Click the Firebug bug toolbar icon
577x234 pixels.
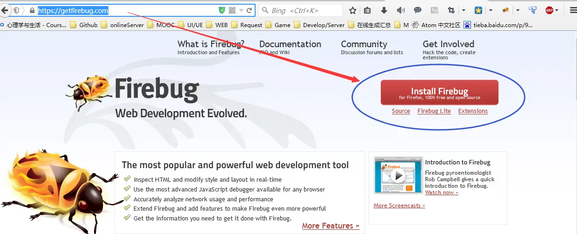point(506,10)
